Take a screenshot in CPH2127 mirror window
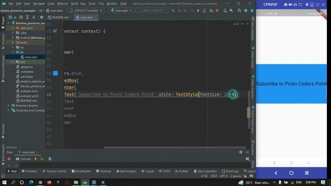 click(x=285, y=5)
